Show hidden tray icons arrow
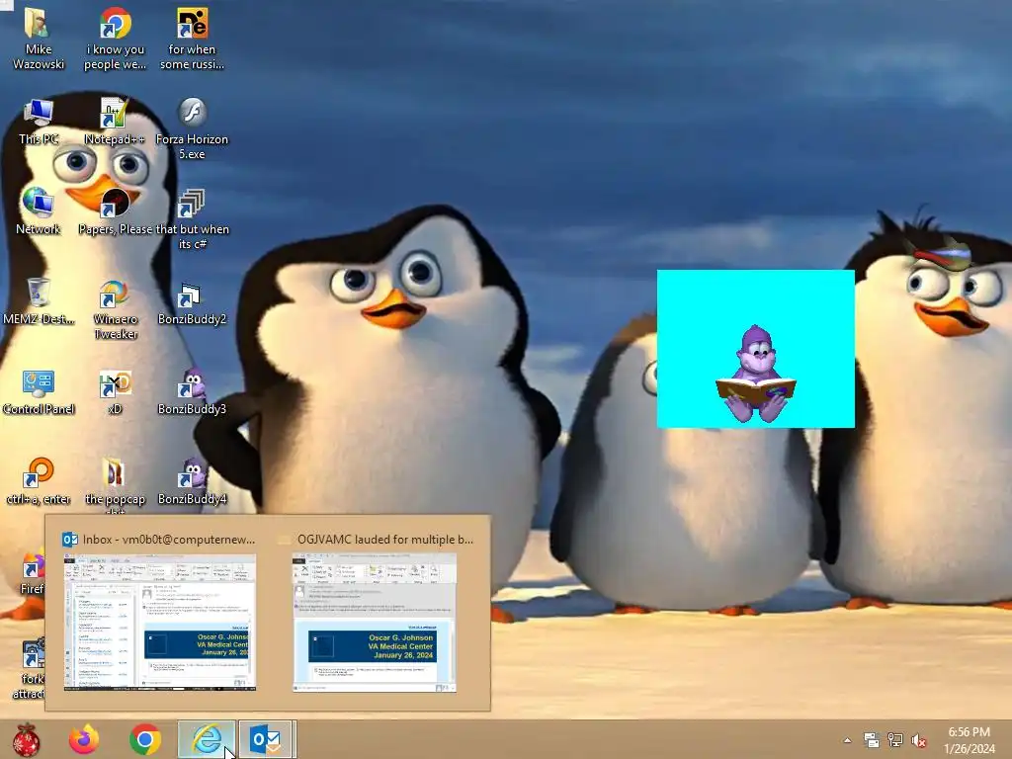Screen dimensions: 1012x759 pos(847,740)
